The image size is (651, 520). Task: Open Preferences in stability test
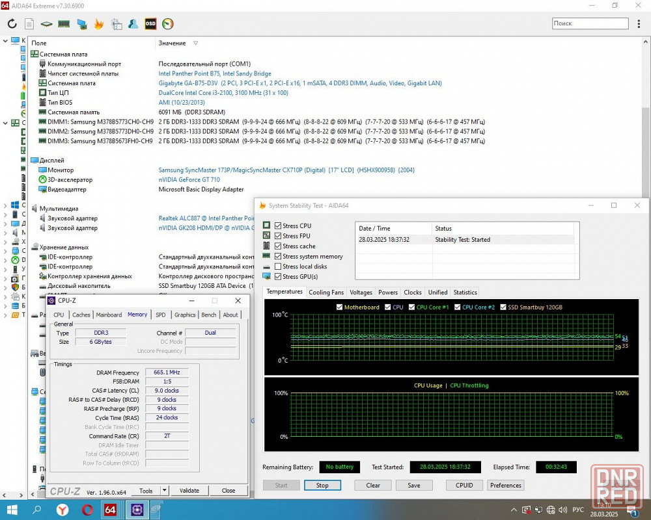coord(505,485)
